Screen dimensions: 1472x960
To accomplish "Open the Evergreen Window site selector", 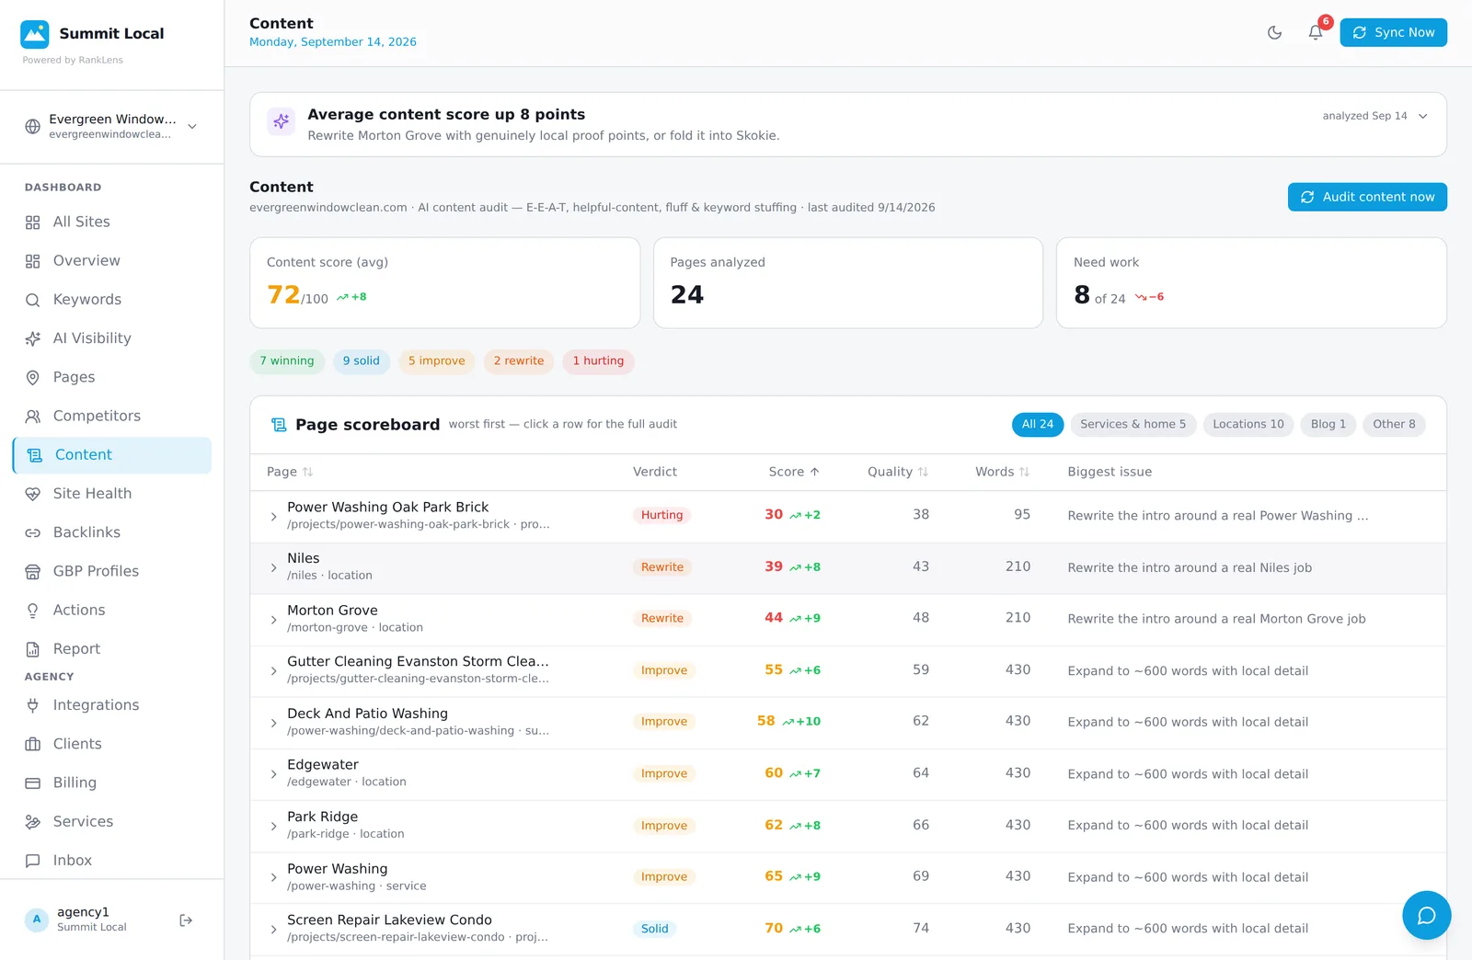I will pos(111,126).
